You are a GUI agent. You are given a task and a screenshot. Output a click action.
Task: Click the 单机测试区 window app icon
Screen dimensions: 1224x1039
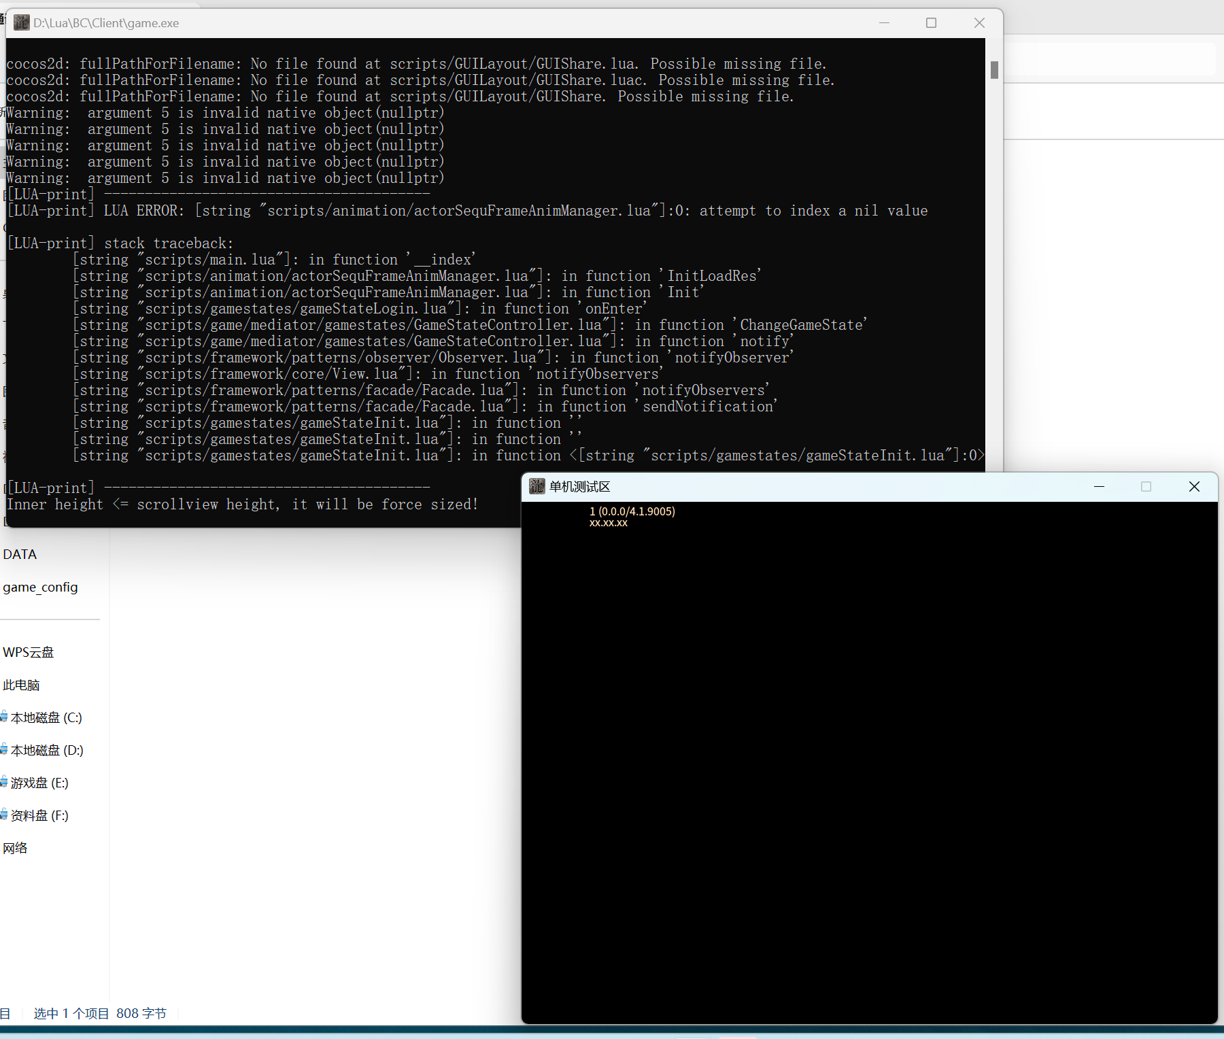pos(537,486)
